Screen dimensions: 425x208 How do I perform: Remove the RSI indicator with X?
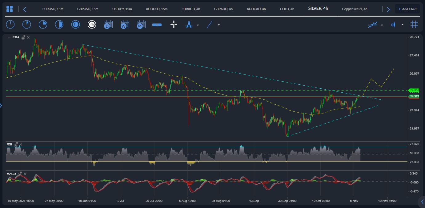21,144
